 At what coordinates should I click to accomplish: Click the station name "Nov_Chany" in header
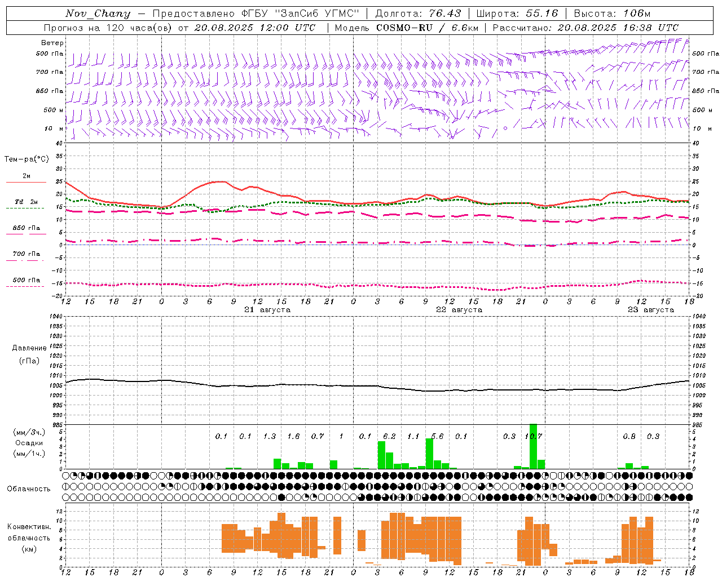point(98,14)
